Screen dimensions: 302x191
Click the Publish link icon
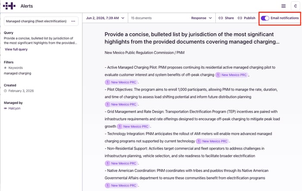point(239,18)
